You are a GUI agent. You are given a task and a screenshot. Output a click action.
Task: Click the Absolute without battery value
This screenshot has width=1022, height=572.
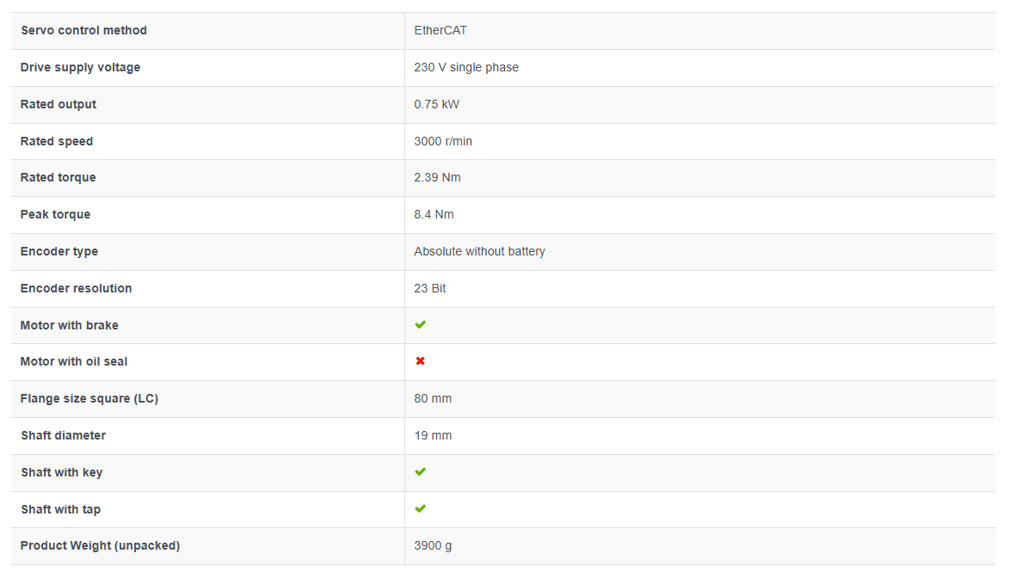[480, 251]
